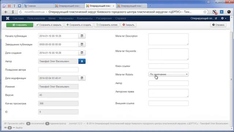Click the blue square extension icon
The height and width of the screenshot is (132, 234).
222,12
